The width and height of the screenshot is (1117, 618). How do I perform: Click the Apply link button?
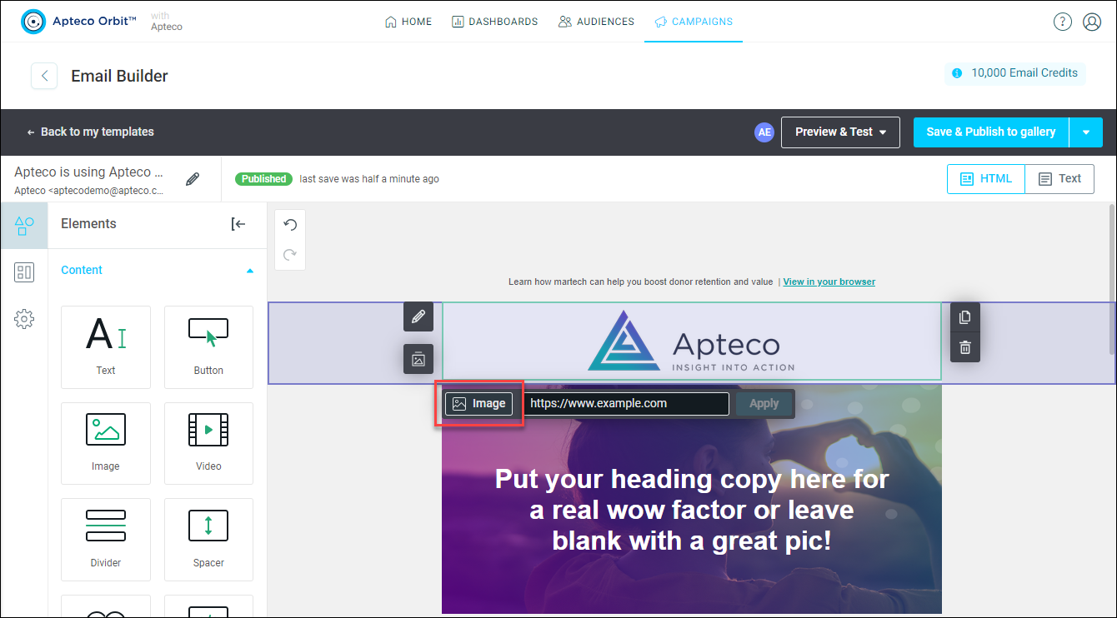(764, 404)
